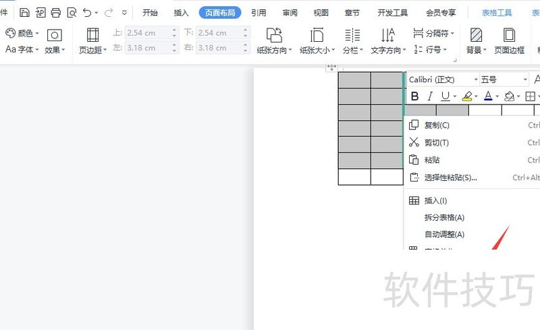Pick shading fill color in mini toolbar

(509, 97)
